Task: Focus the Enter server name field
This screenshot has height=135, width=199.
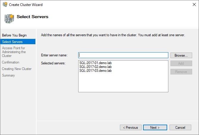Action: (x=123, y=55)
